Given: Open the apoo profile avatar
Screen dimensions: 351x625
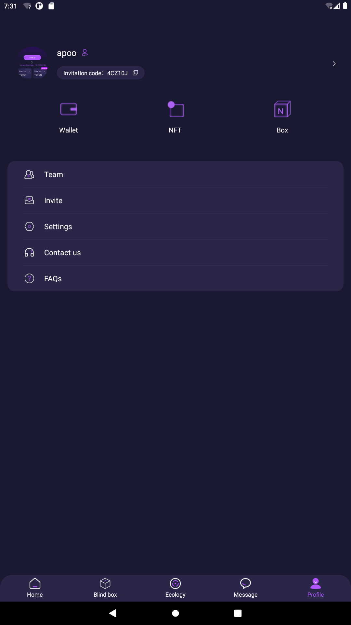Looking at the screenshot, I should click(x=32, y=63).
